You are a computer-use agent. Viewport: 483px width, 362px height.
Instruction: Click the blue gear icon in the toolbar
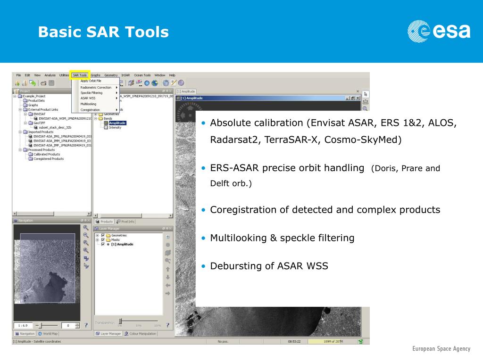pos(166,83)
